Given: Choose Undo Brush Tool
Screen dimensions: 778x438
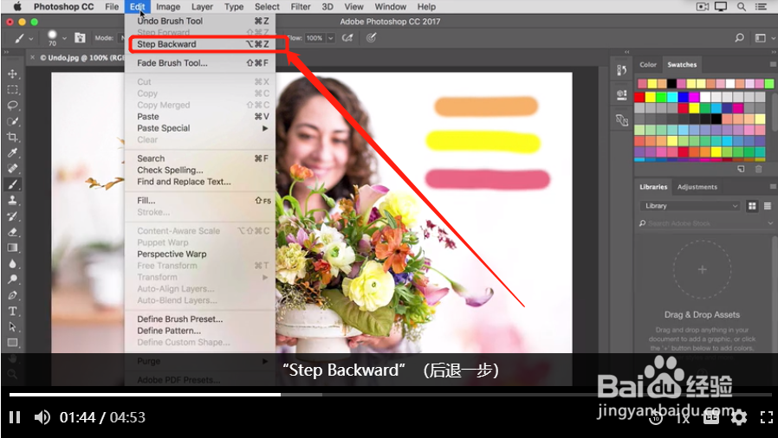Looking at the screenshot, I should 200,21.
